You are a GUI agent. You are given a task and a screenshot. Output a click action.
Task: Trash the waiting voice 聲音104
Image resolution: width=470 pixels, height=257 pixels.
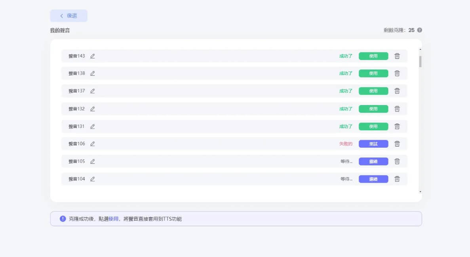(x=397, y=179)
